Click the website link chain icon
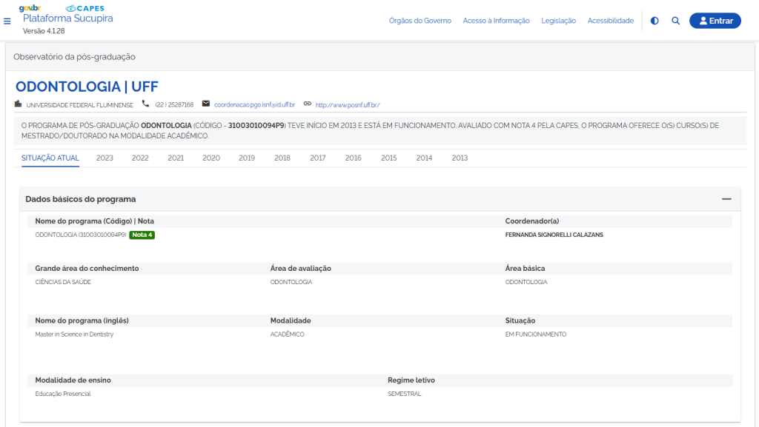The height and width of the screenshot is (427, 759). click(308, 104)
